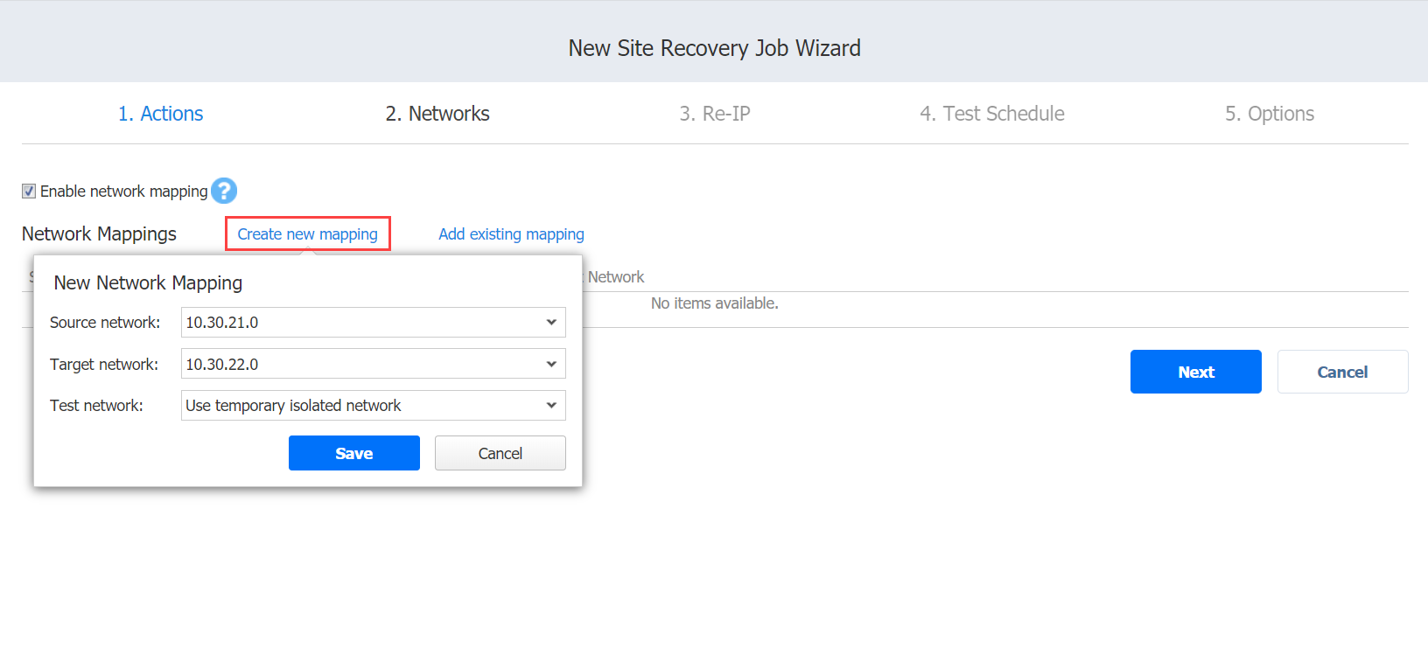The height and width of the screenshot is (648, 1428).
Task: Switch to 5. Options step
Action: click(x=1270, y=114)
